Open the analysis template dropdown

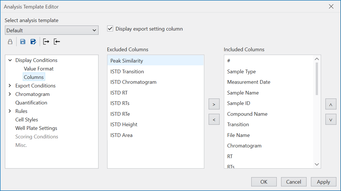(x=52, y=30)
